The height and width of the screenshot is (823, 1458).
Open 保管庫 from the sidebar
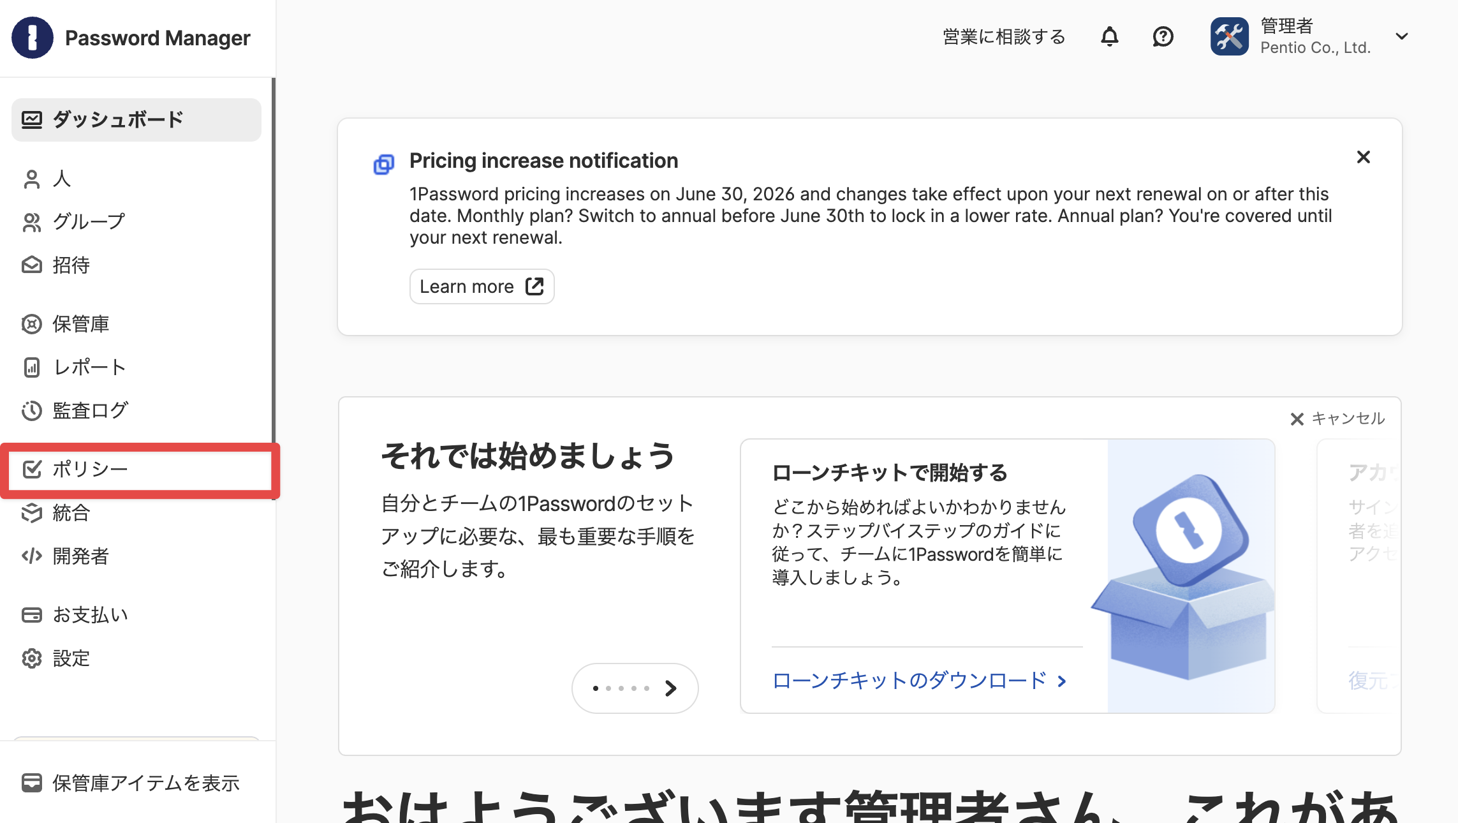pyautogui.click(x=136, y=324)
